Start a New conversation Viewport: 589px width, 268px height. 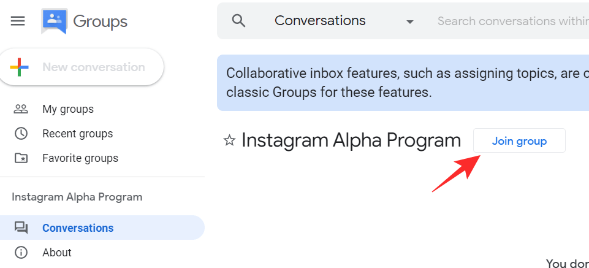(93, 67)
